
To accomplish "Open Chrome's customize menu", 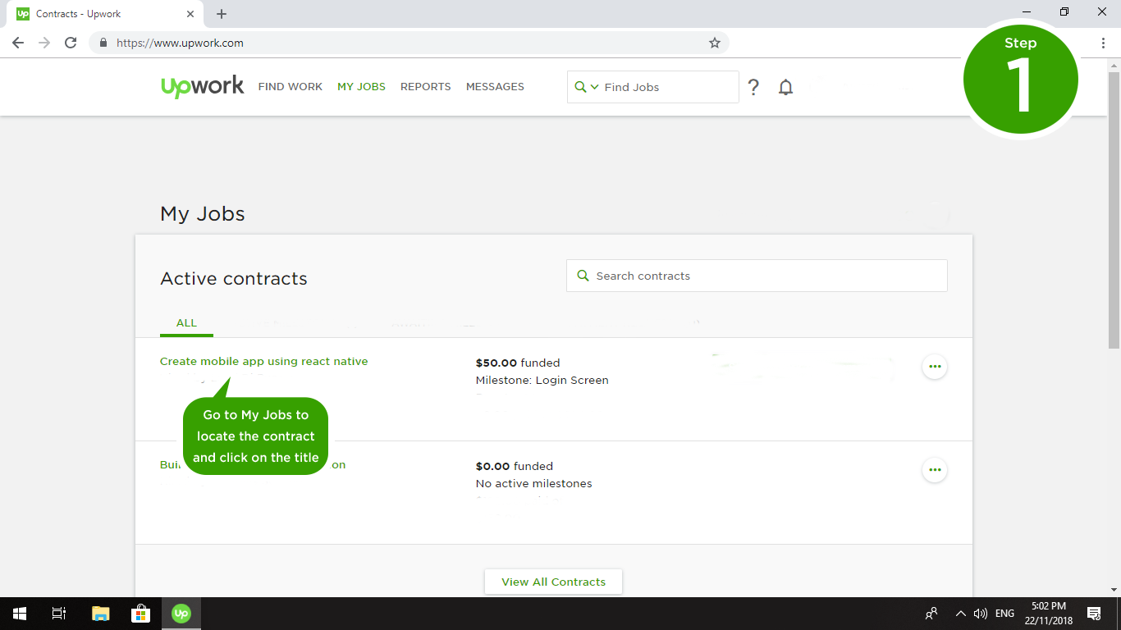I will 1103,43.
